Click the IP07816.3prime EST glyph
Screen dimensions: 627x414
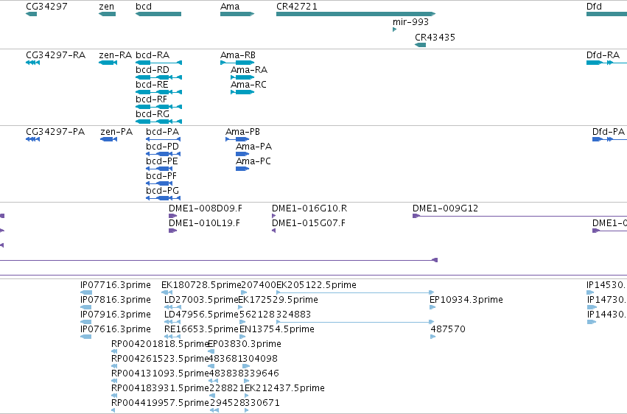click(x=86, y=307)
